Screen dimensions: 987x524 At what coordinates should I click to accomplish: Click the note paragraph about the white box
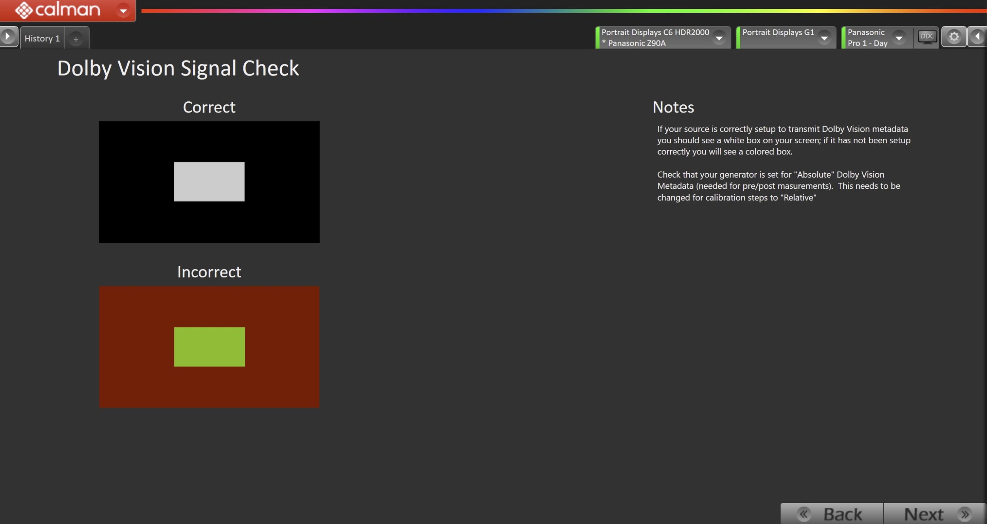(x=783, y=140)
